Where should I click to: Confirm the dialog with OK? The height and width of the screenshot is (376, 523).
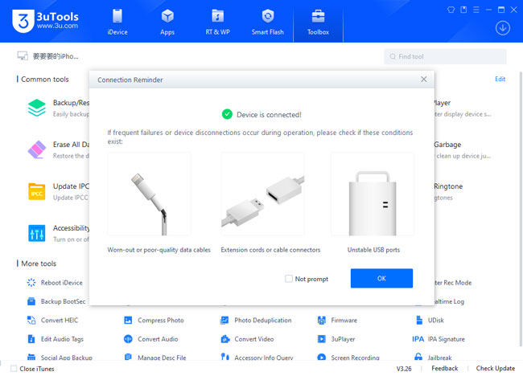pos(381,278)
